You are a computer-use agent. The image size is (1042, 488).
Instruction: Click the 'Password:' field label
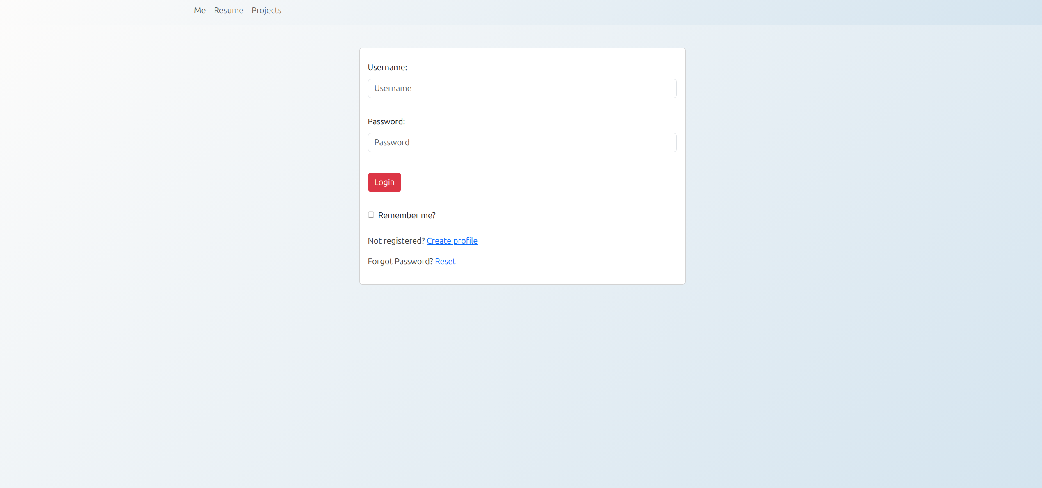[386, 121]
